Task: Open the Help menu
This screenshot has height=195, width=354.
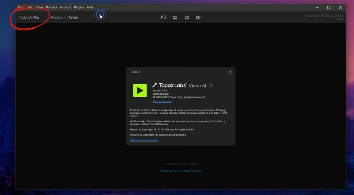Action: pos(90,7)
